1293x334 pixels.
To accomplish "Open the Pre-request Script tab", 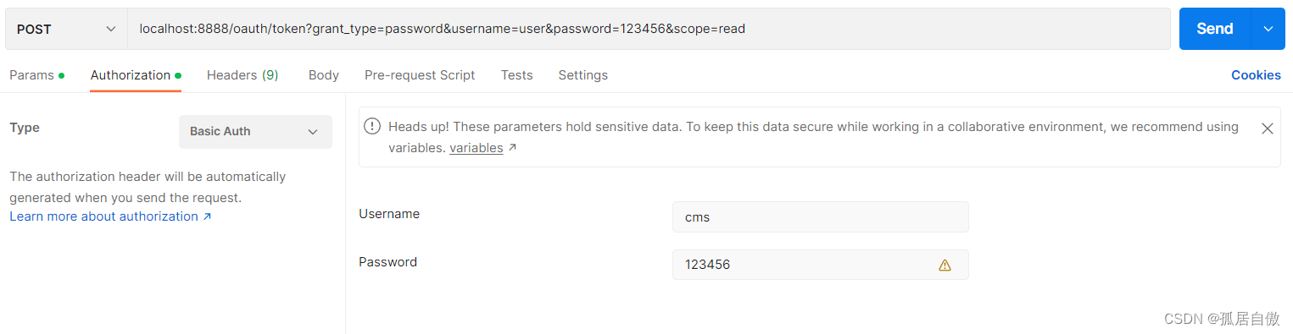I will 420,75.
